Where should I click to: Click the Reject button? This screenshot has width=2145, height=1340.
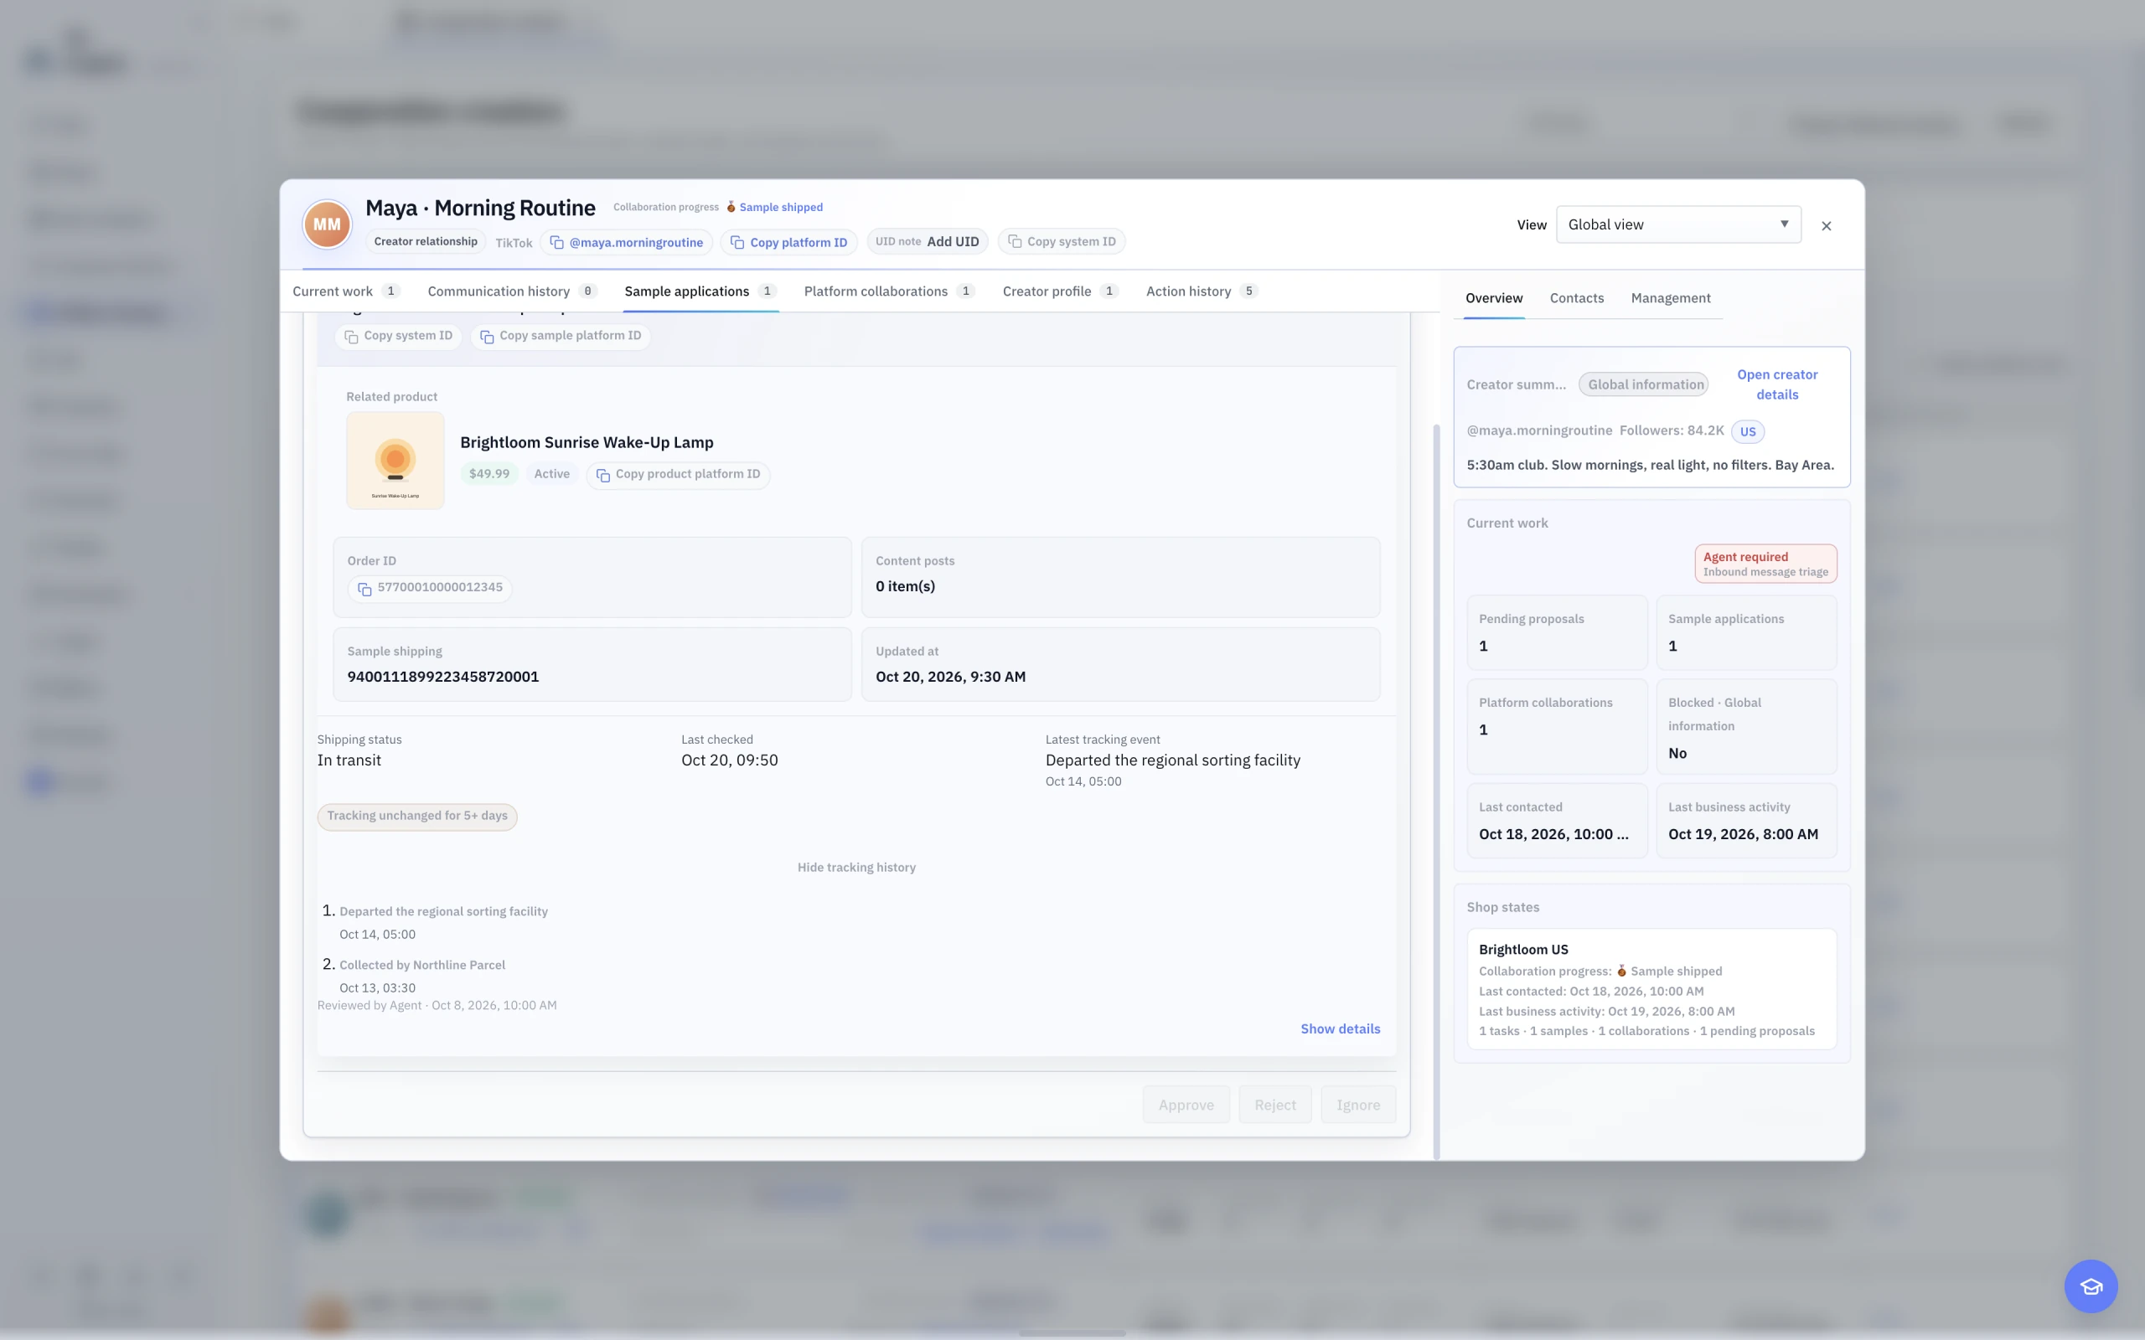point(1274,1105)
